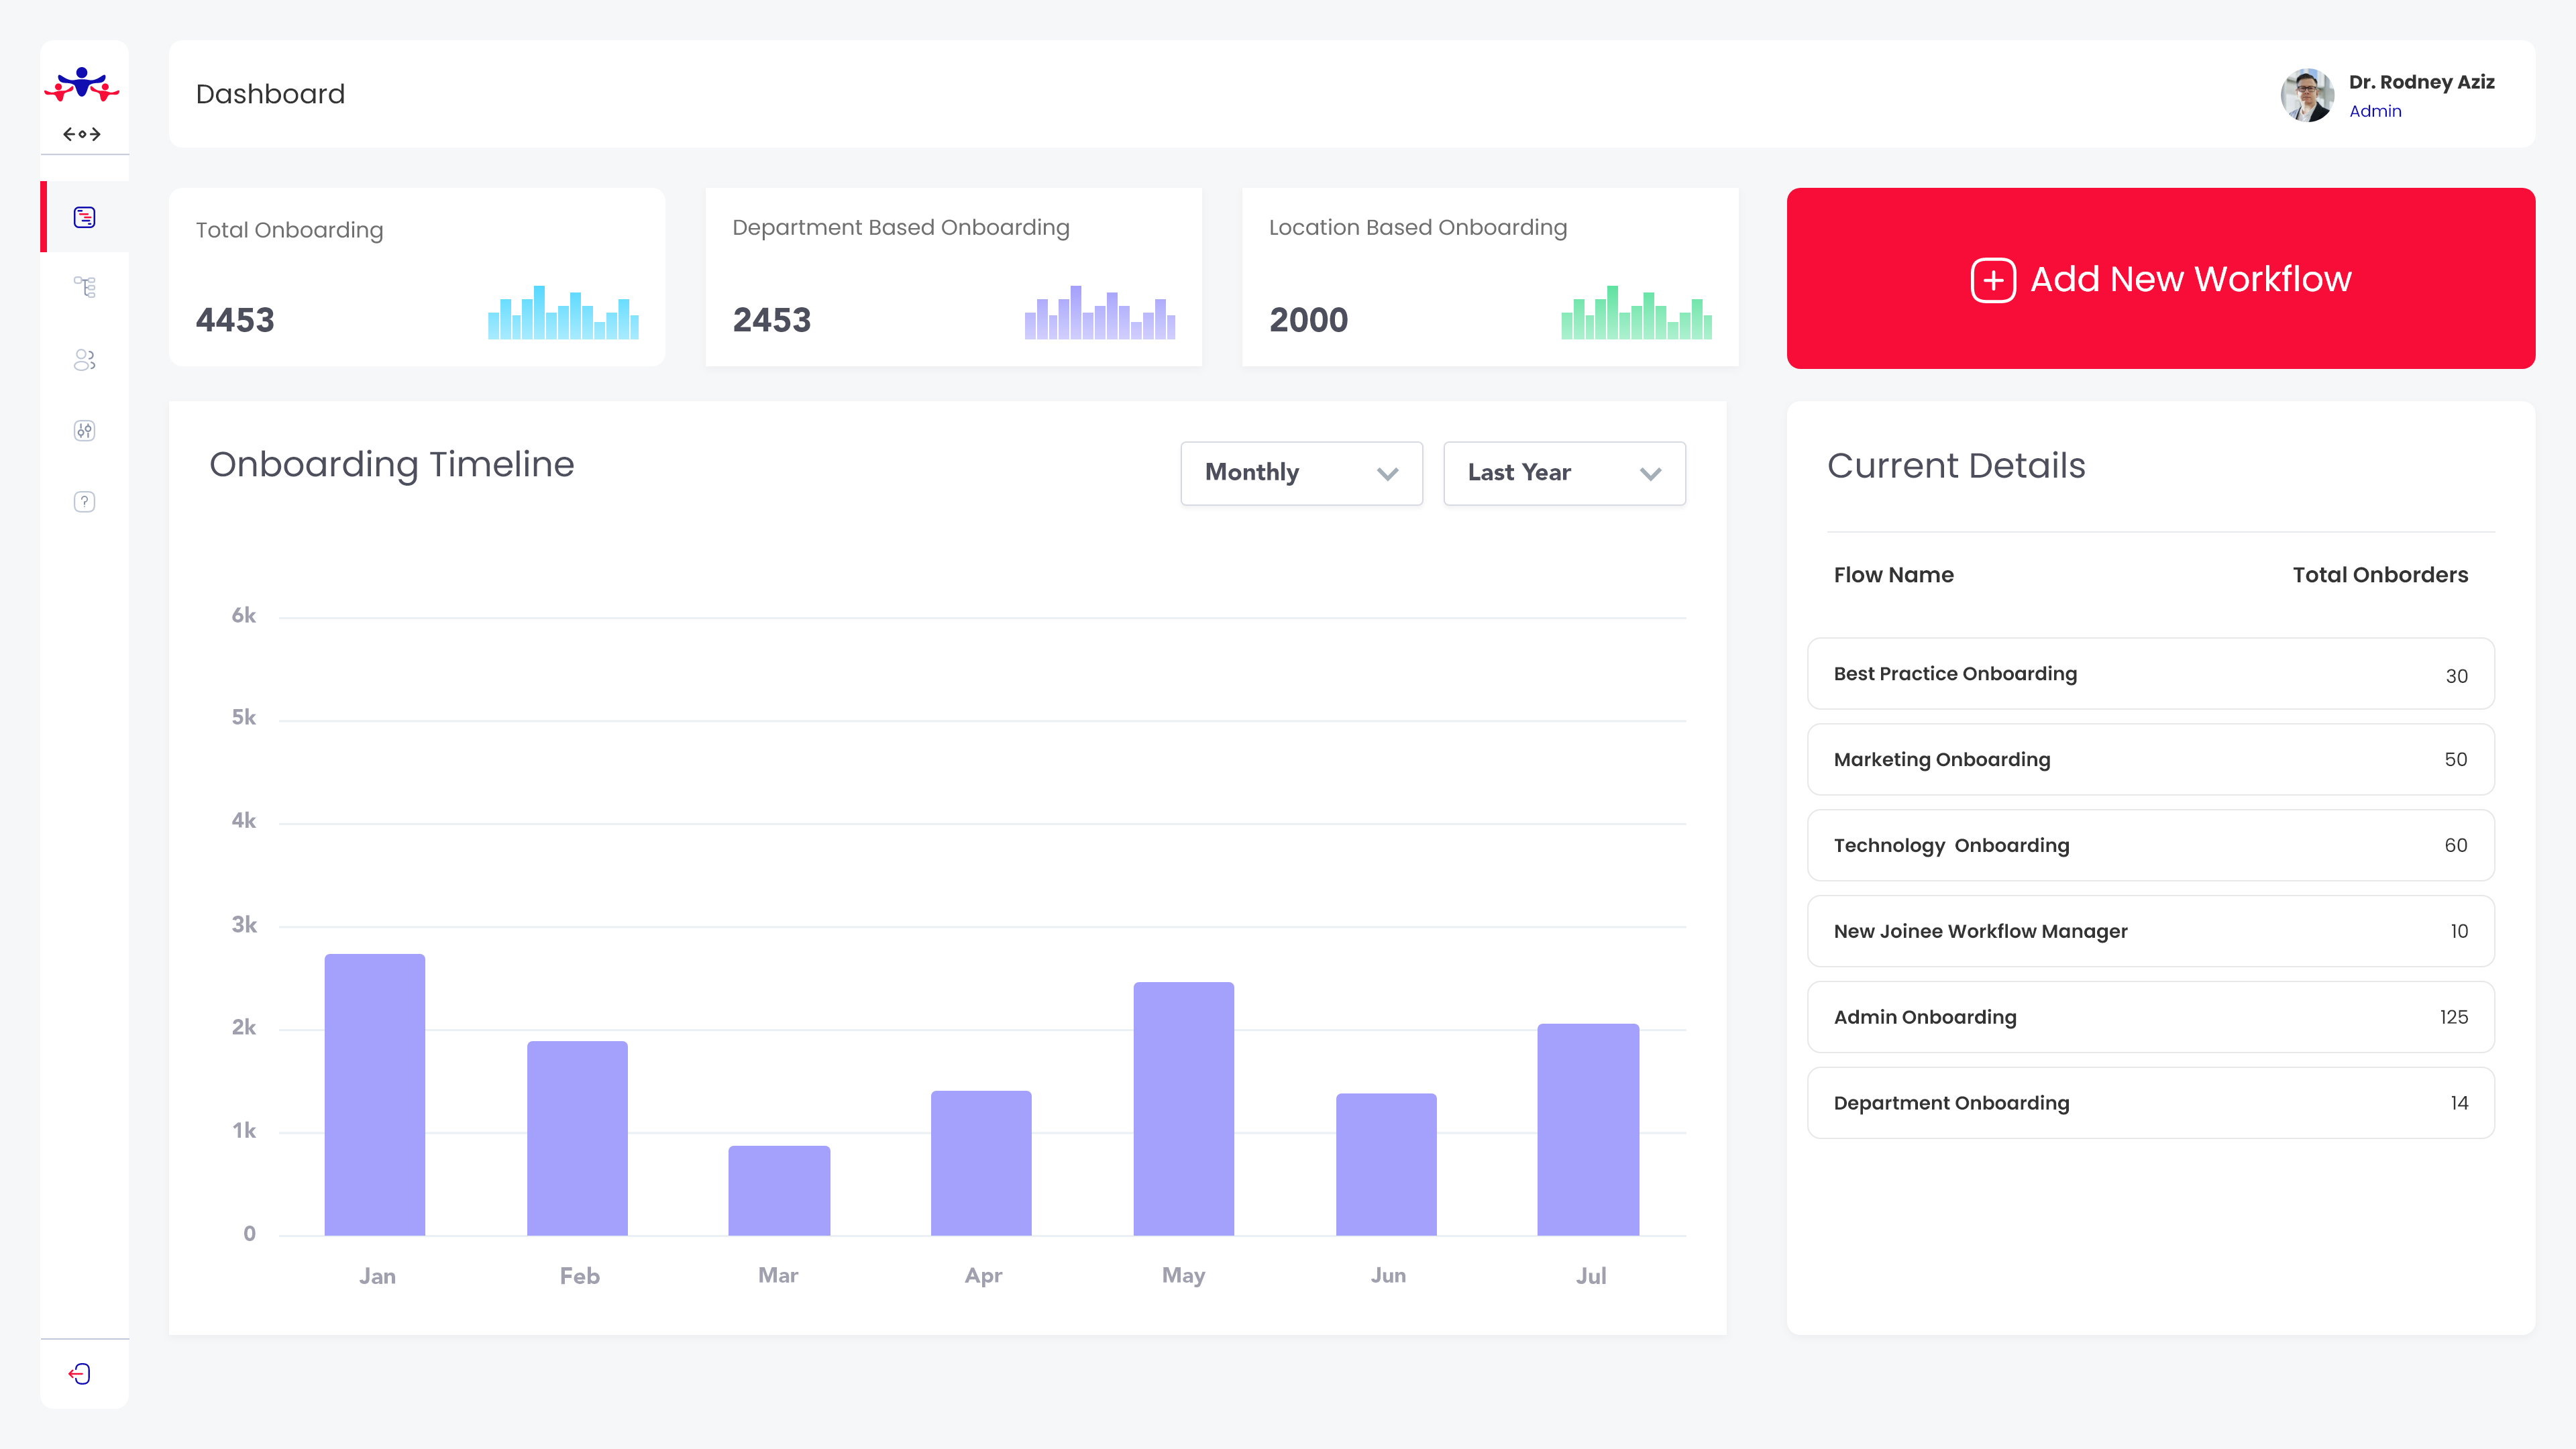
Task: Open the Technology Onboarding flow row
Action: click(2150, 846)
